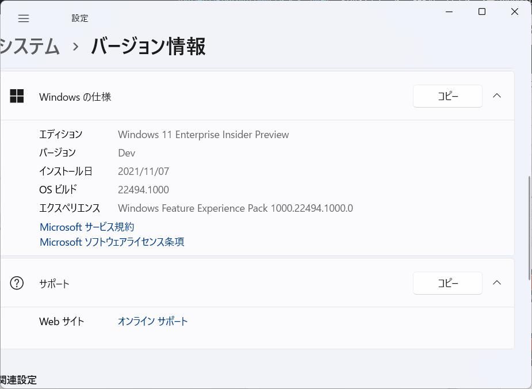Copy the Windows の仕様 details
532x389 pixels.
(x=447, y=96)
